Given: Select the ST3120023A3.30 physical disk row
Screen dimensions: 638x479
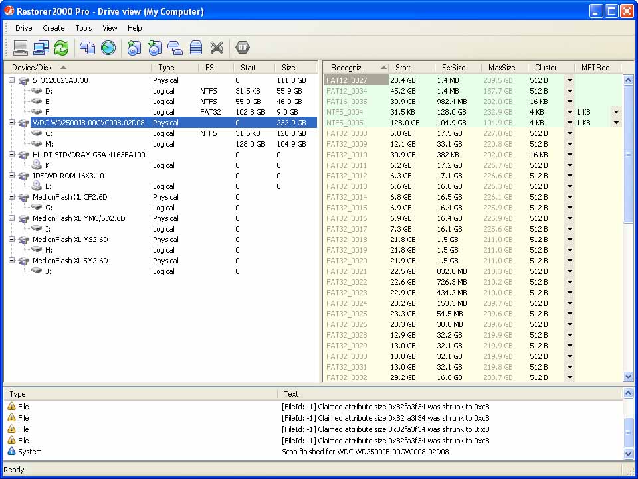Looking at the screenshot, I should click(161, 80).
